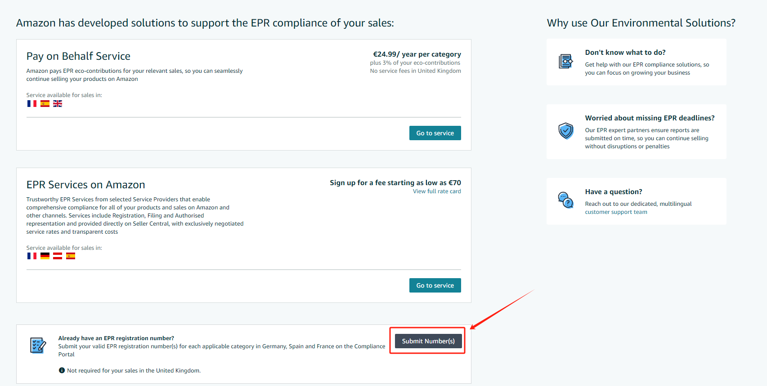Click the question chat bubble icon
The width and height of the screenshot is (767, 386).
[x=566, y=200]
